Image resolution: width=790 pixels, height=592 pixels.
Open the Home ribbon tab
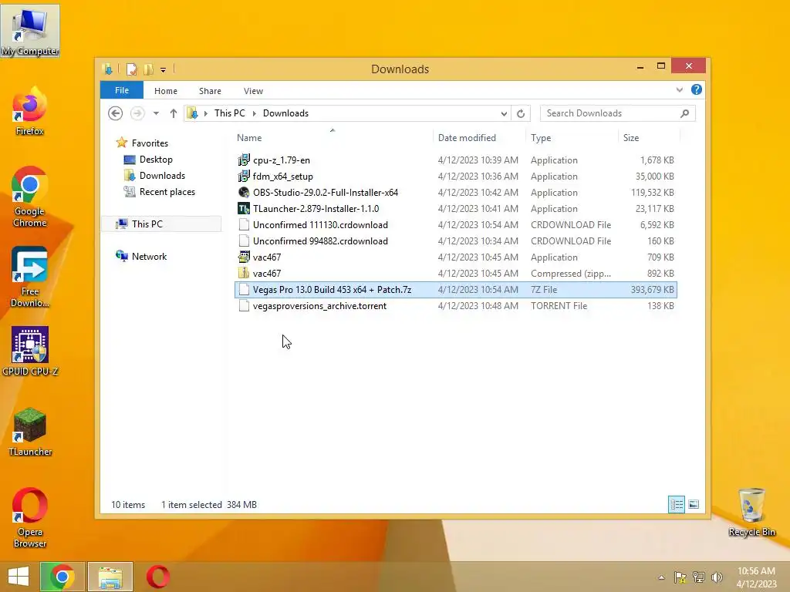[166, 91]
